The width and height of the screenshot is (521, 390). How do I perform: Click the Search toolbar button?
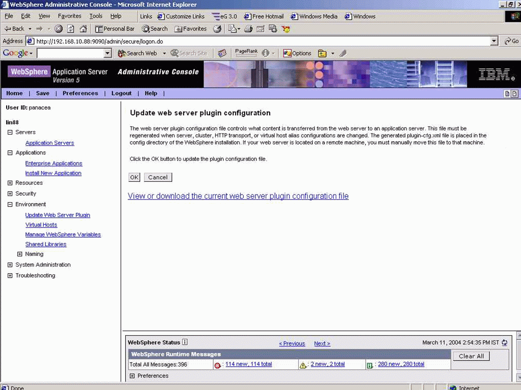tap(155, 29)
